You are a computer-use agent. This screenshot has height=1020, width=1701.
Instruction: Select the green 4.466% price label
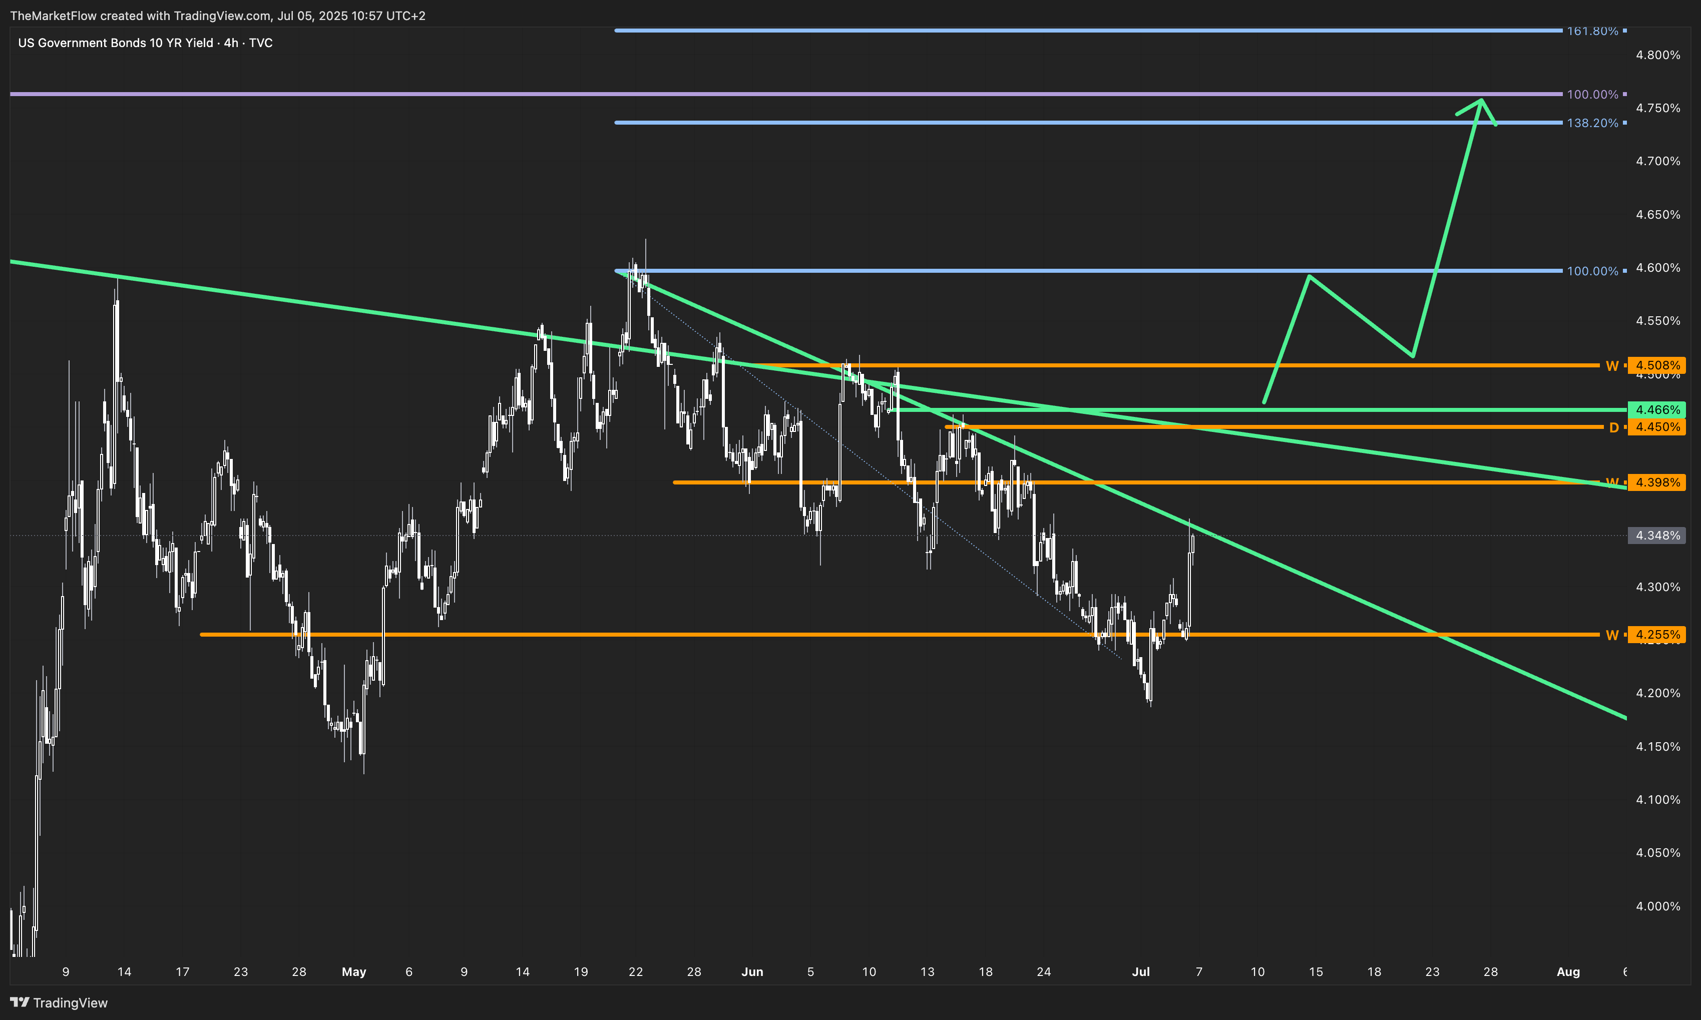(x=1657, y=409)
